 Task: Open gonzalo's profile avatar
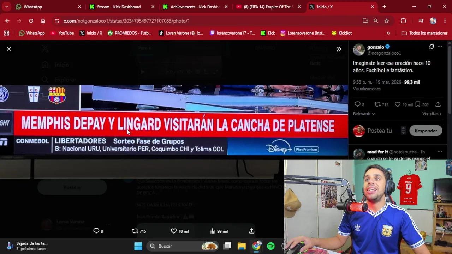tap(359, 50)
